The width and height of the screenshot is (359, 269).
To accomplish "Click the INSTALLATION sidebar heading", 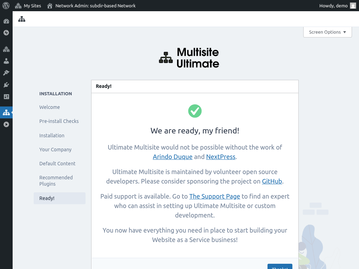I will click(56, 94).
